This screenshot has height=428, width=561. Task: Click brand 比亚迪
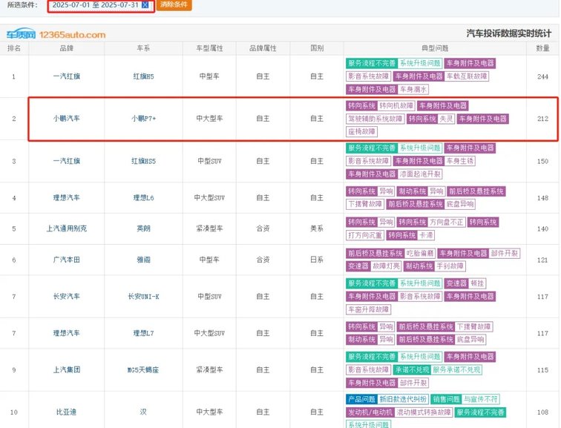coord(67,412)
